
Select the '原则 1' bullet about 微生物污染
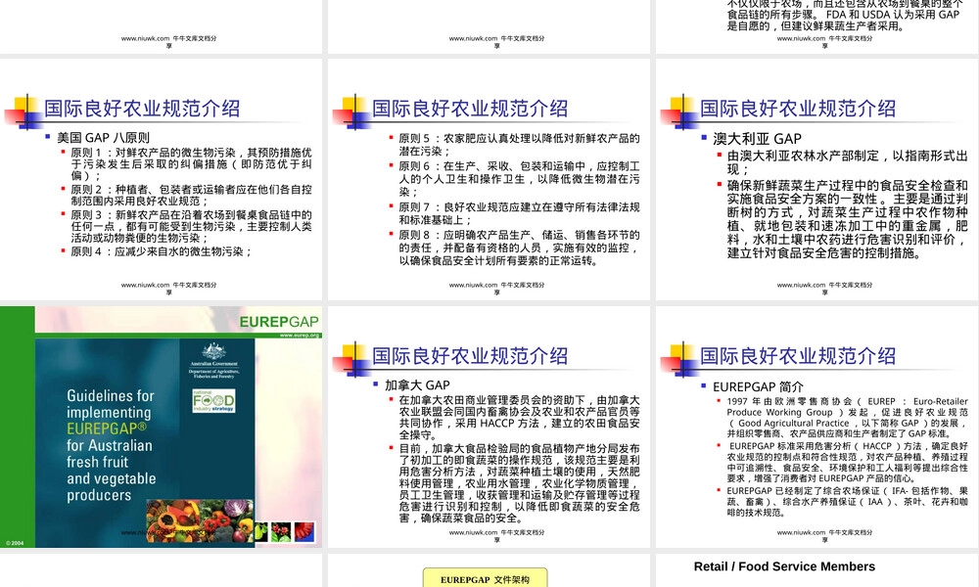[191, 164]
